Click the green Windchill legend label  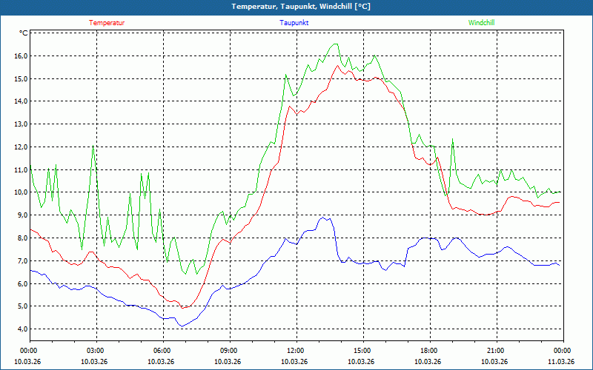pyautogui.click(x=481, y=23)
